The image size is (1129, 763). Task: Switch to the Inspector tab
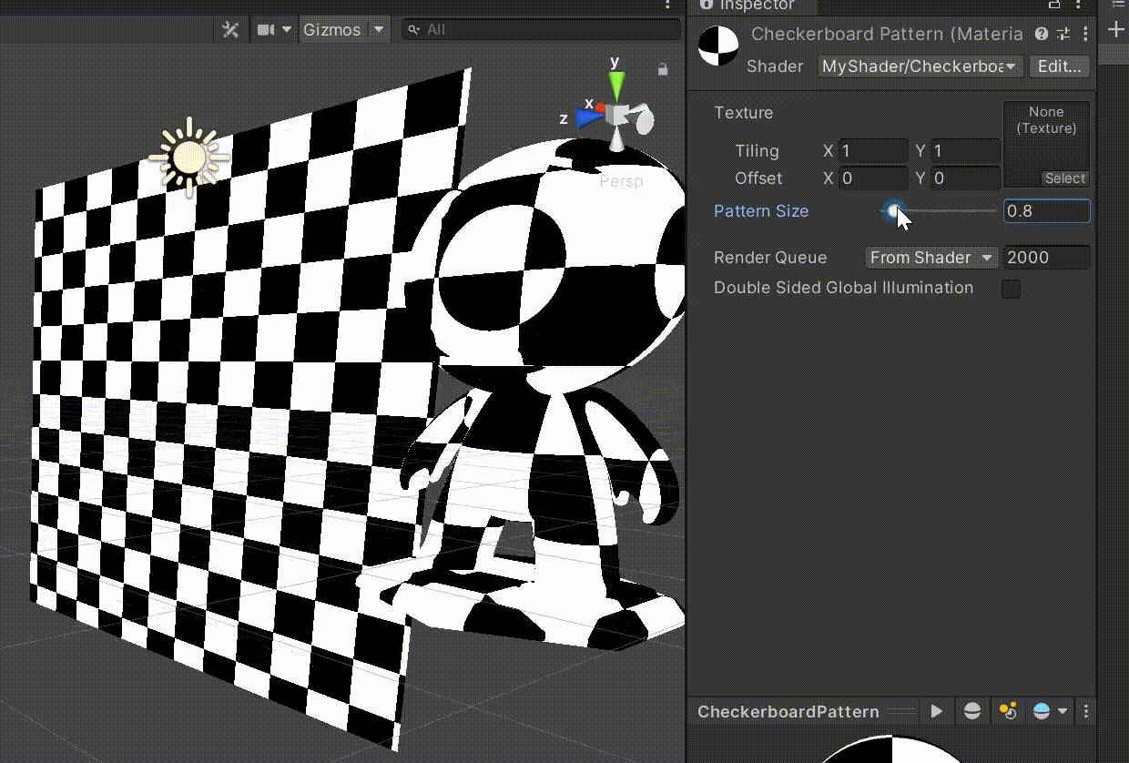754,6
